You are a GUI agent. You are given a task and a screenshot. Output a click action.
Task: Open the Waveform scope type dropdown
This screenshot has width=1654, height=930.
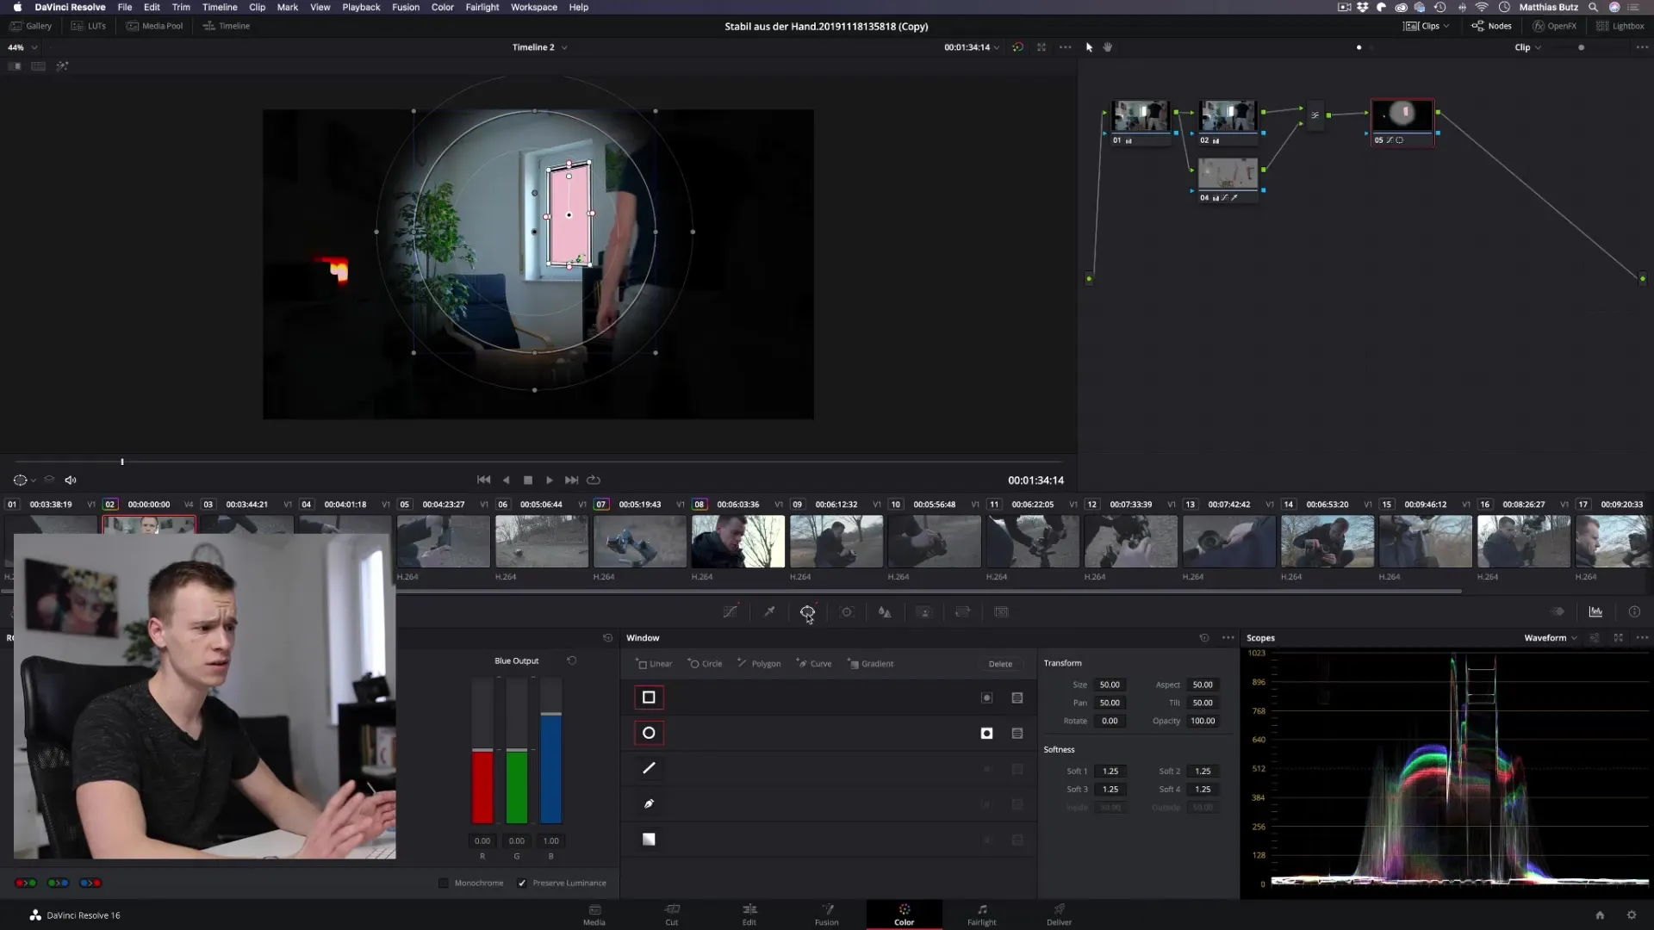pyautogui.click(x=1551, y=638)
